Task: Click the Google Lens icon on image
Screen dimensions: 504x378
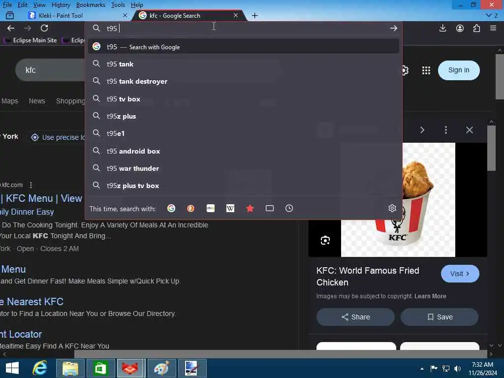Action: (325, 240)
